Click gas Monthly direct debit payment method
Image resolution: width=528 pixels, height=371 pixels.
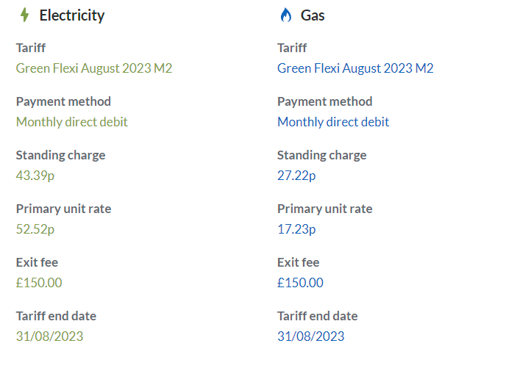(333, 122)
